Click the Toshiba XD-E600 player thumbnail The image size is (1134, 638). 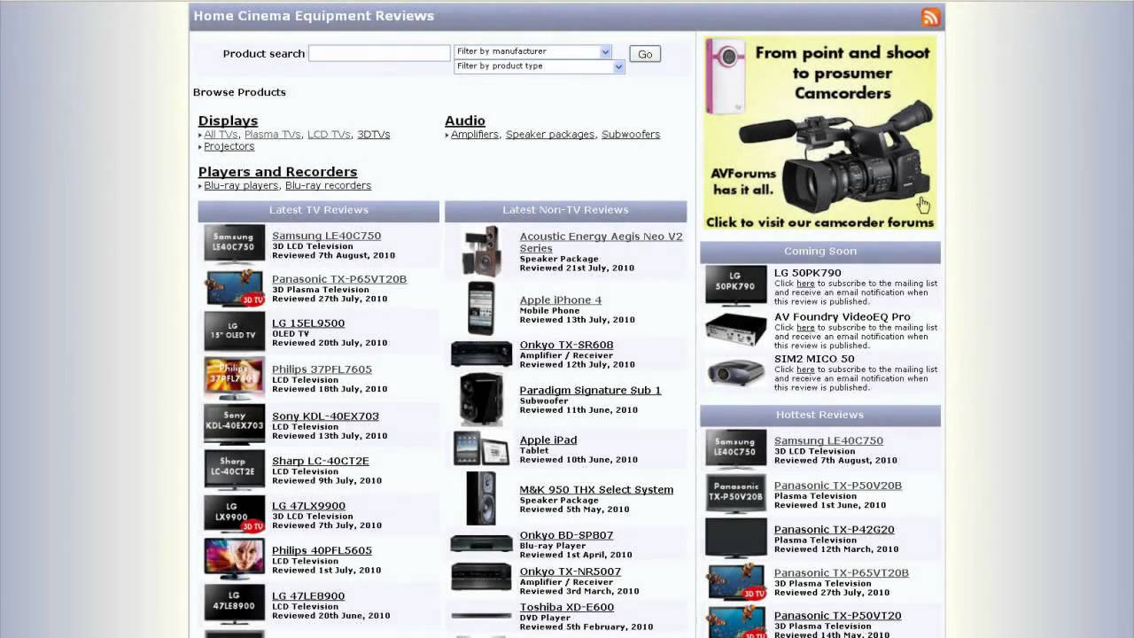click(482, 615)
